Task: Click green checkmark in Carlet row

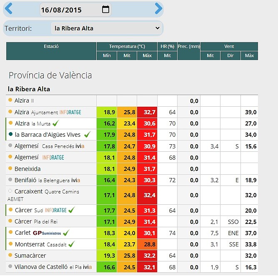Action: 66,233
